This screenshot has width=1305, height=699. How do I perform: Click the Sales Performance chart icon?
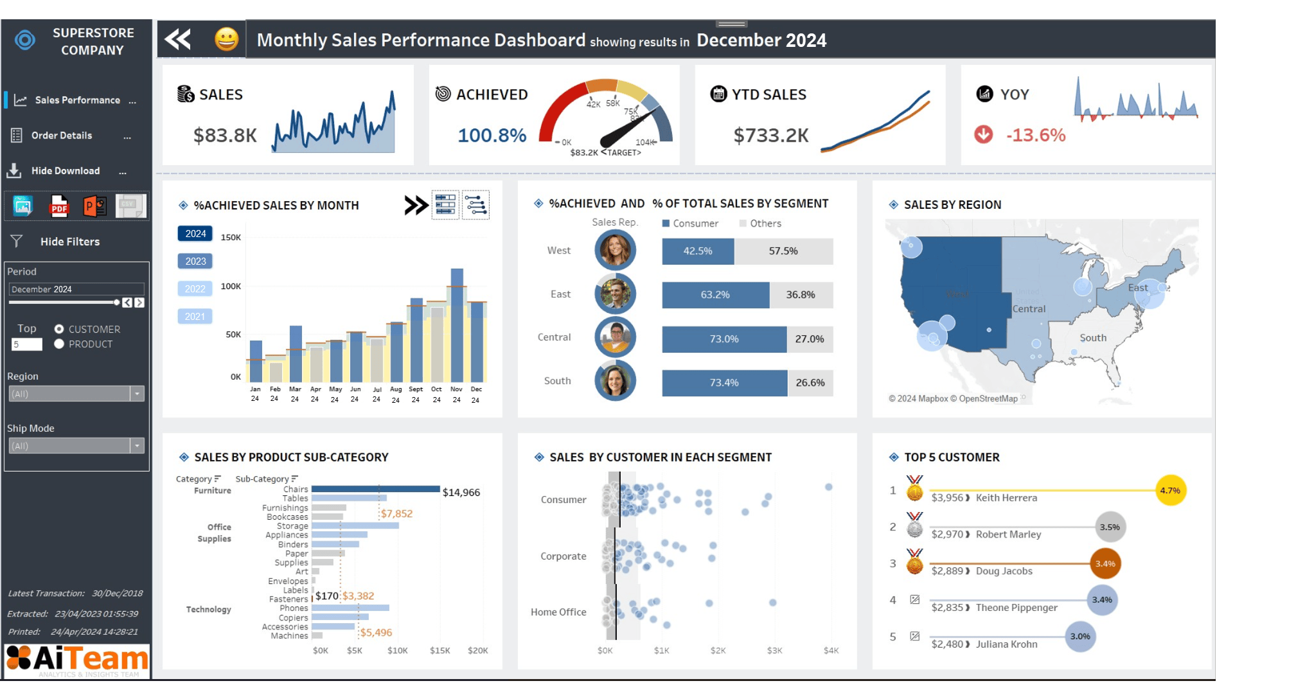click(21, 100)
